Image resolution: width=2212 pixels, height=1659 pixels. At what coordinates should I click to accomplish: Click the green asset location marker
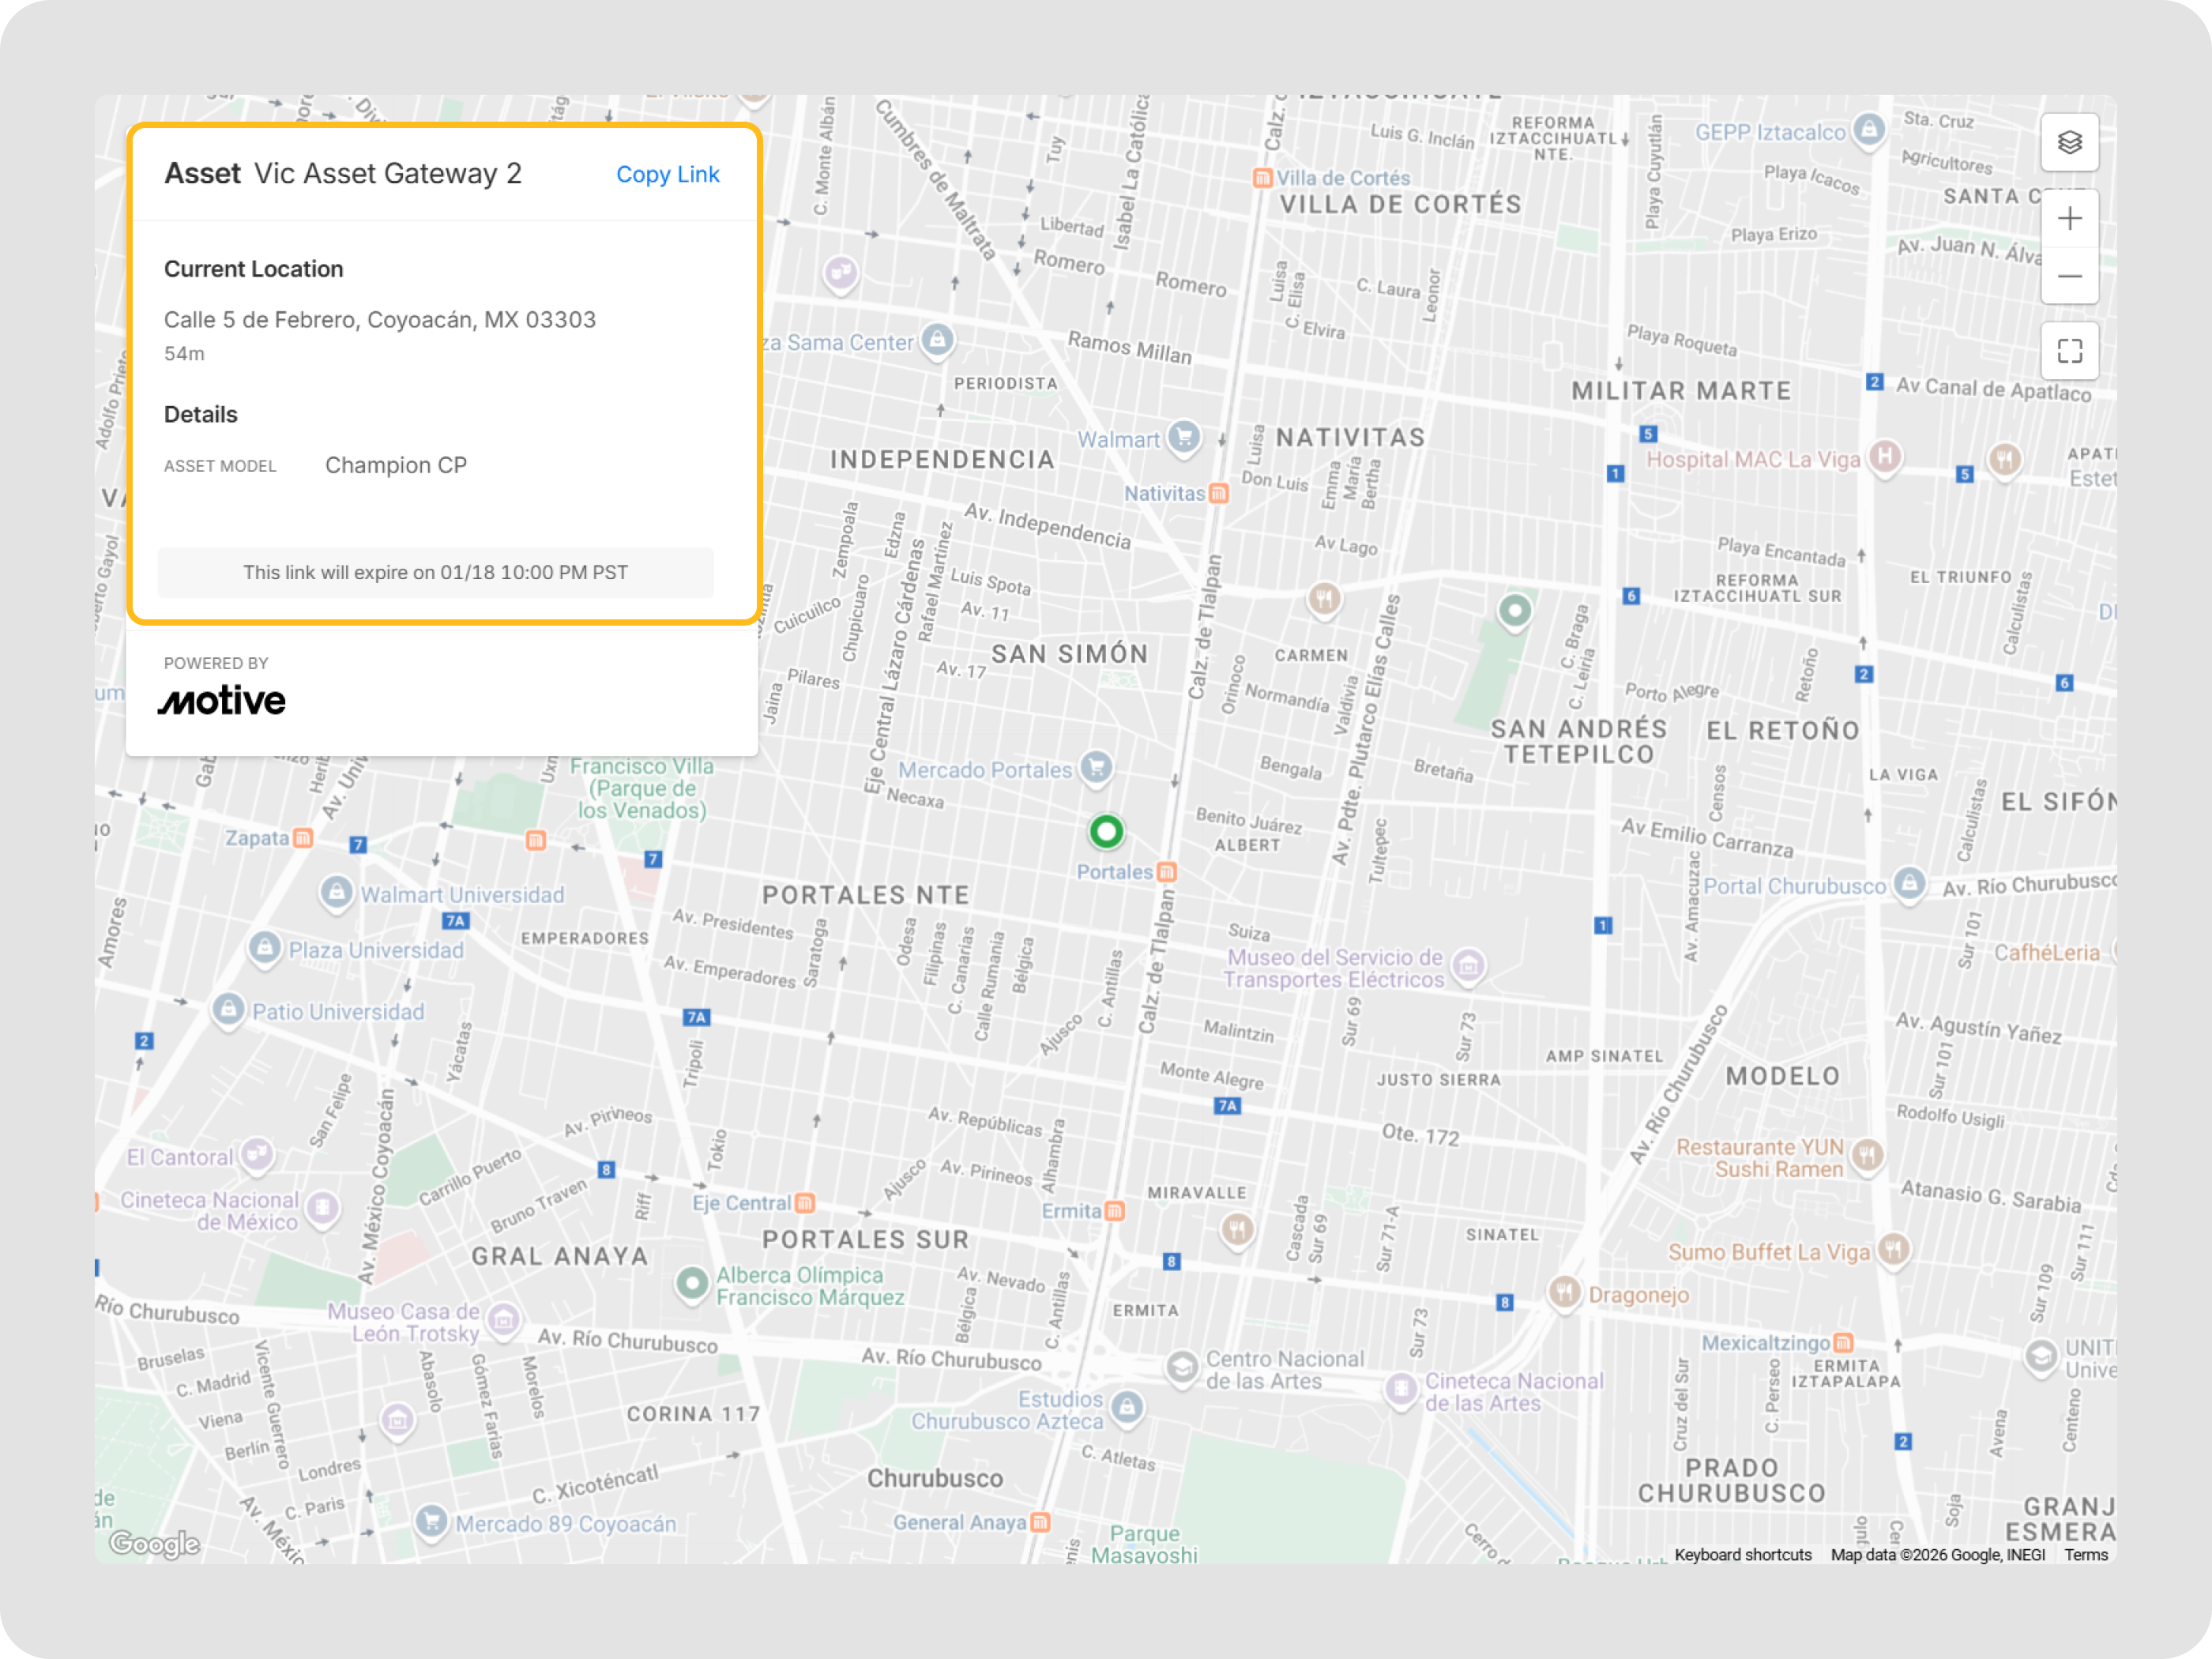tap(1106, 831)
